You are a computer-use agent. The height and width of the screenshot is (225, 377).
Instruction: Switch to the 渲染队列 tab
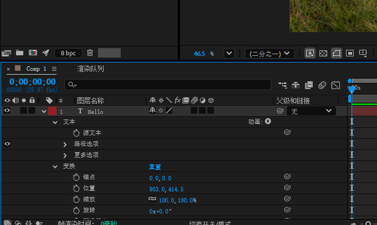[90, 69]
